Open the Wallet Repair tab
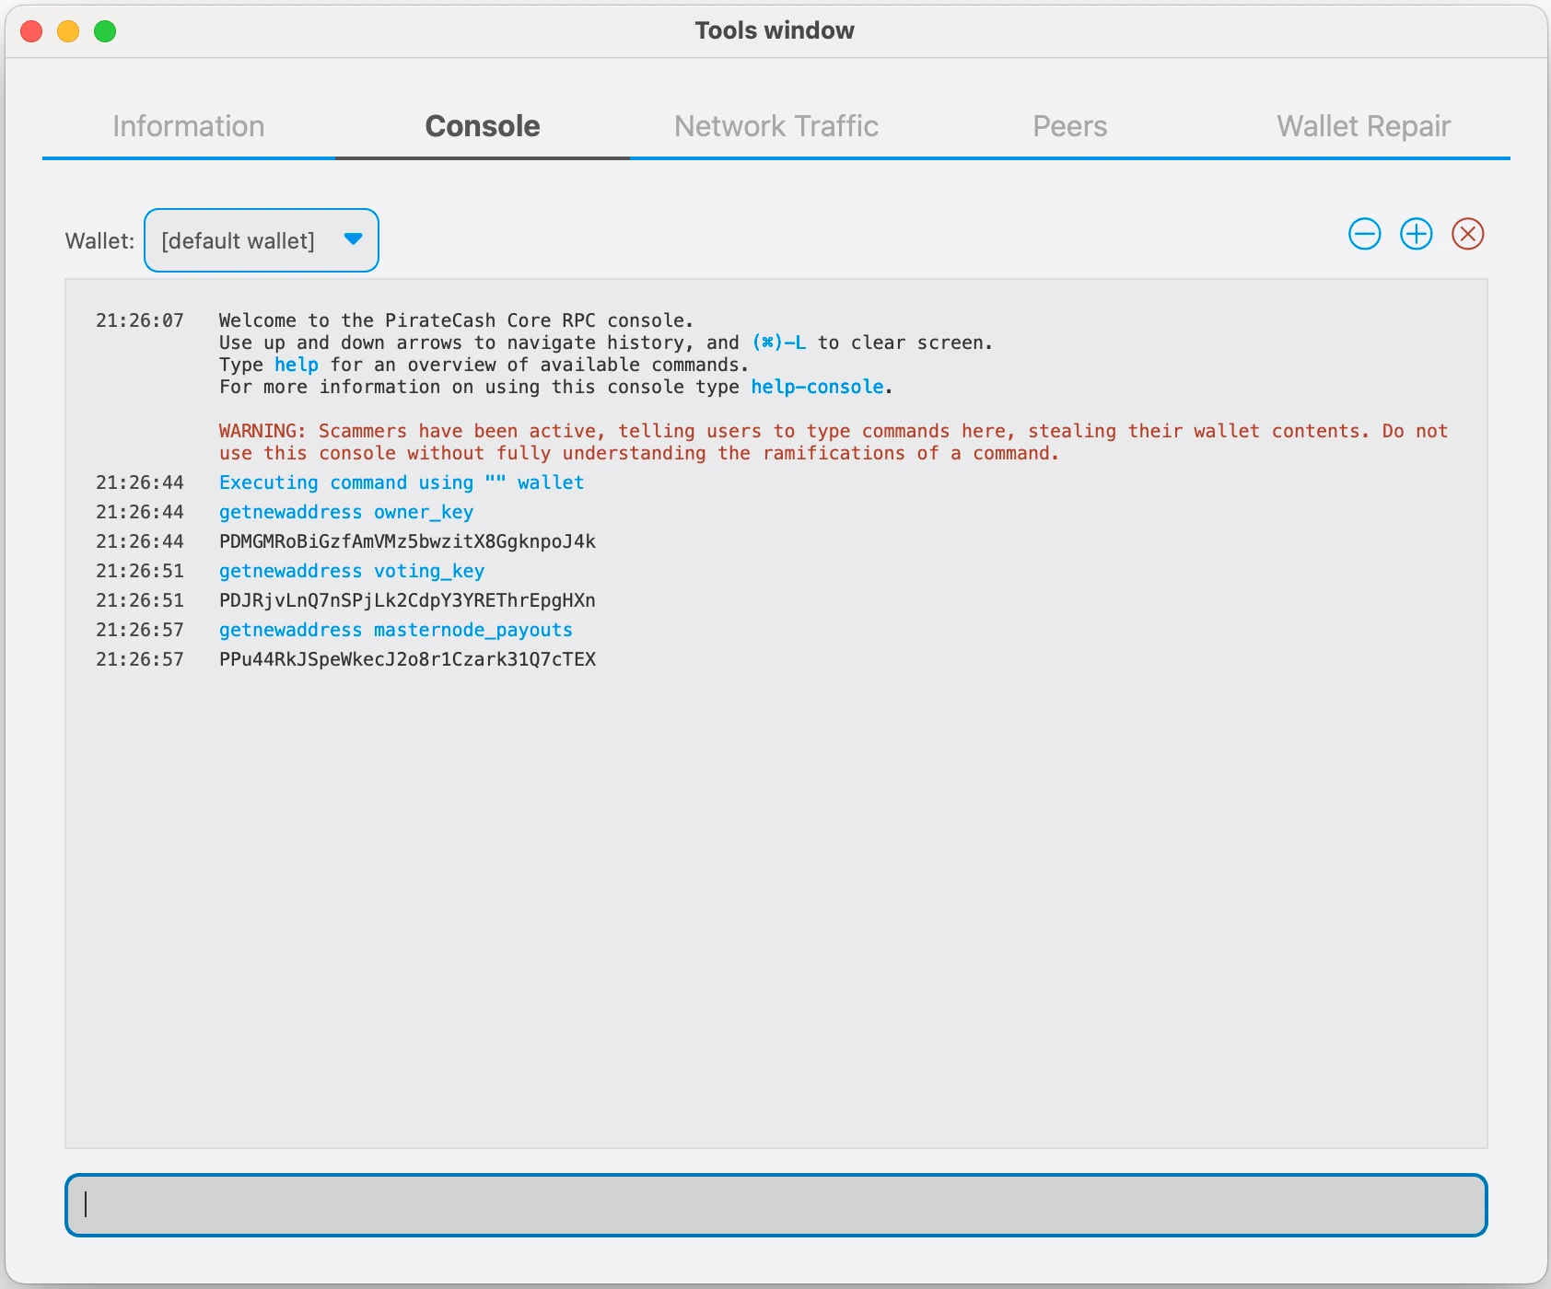This screenshot has width=1551, height=1289. coord(1364,126)
